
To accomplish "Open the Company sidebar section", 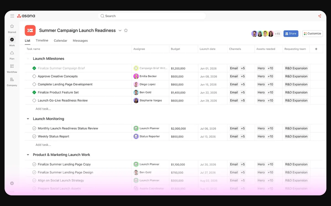I will (12, 82).
